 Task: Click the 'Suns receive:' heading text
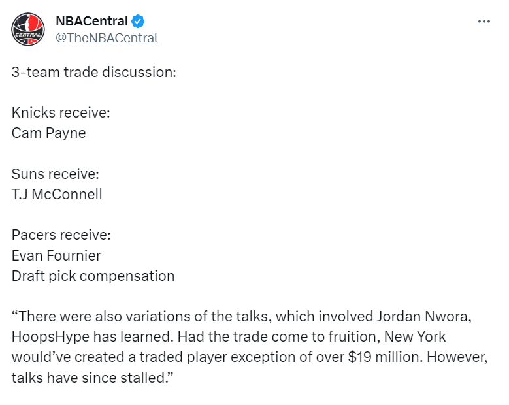click(56, 174)
